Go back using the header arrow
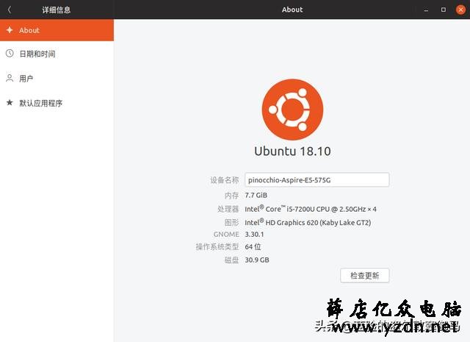Screen dimensions: 470x342 [10, 10]
